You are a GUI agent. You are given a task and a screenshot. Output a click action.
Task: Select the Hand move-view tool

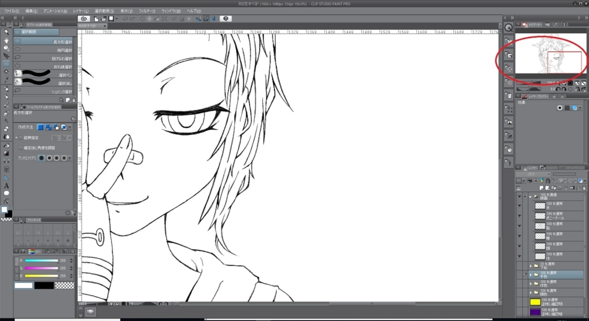tap(6, 40)
